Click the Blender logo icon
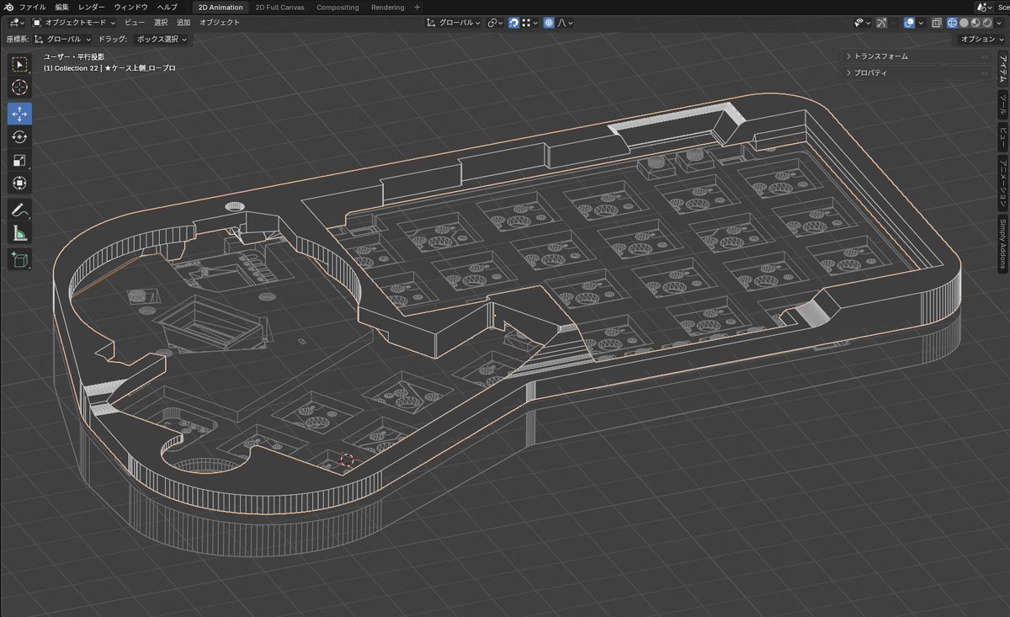The height and width of the screenshot is (617, 1010). (8, 7)
